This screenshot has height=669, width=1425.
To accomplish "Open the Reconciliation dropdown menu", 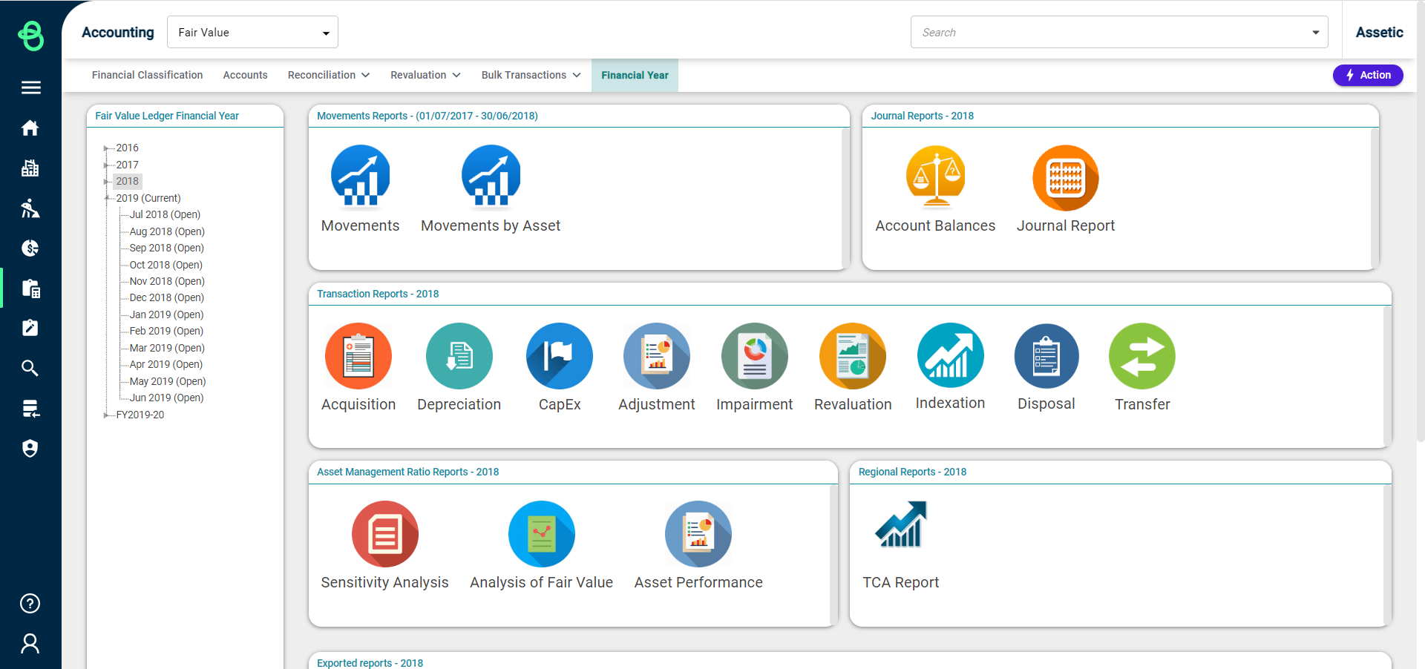I will (328, 75).
